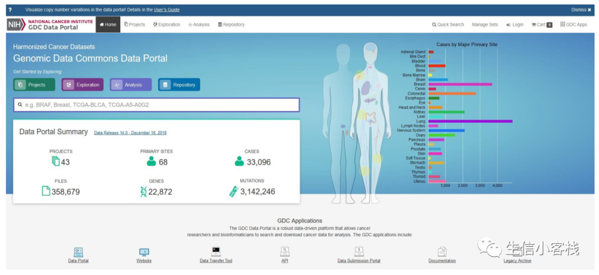
Task: Click the Uterus bar in the chart
Action: [x=438, y=181]
